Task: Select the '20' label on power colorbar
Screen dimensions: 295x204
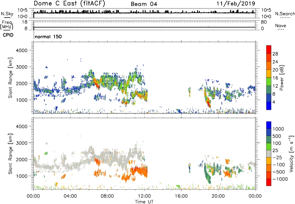Action: tap(275, 70)
